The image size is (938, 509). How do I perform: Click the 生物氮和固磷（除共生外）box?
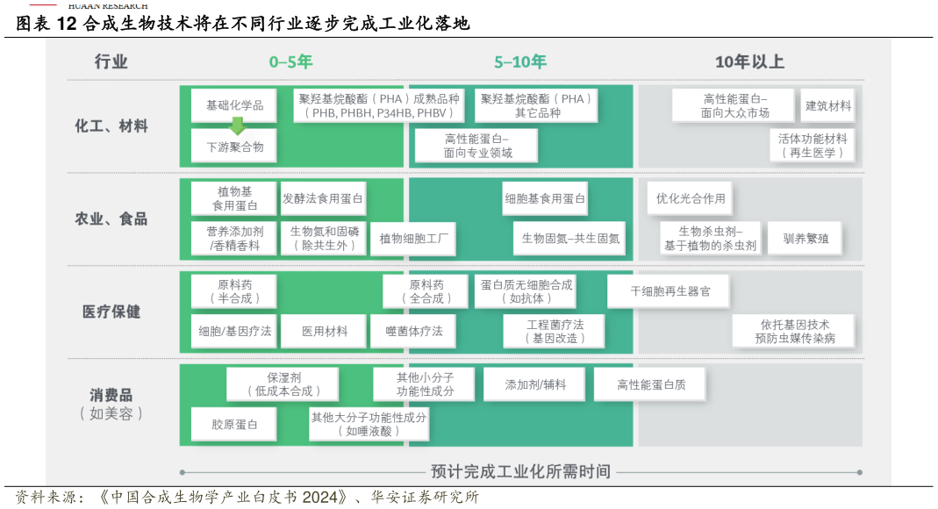(323, 239)
